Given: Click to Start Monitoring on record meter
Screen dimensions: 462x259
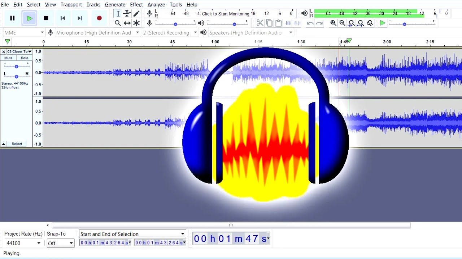Looking at the screenshot, I should coord(226,14).
